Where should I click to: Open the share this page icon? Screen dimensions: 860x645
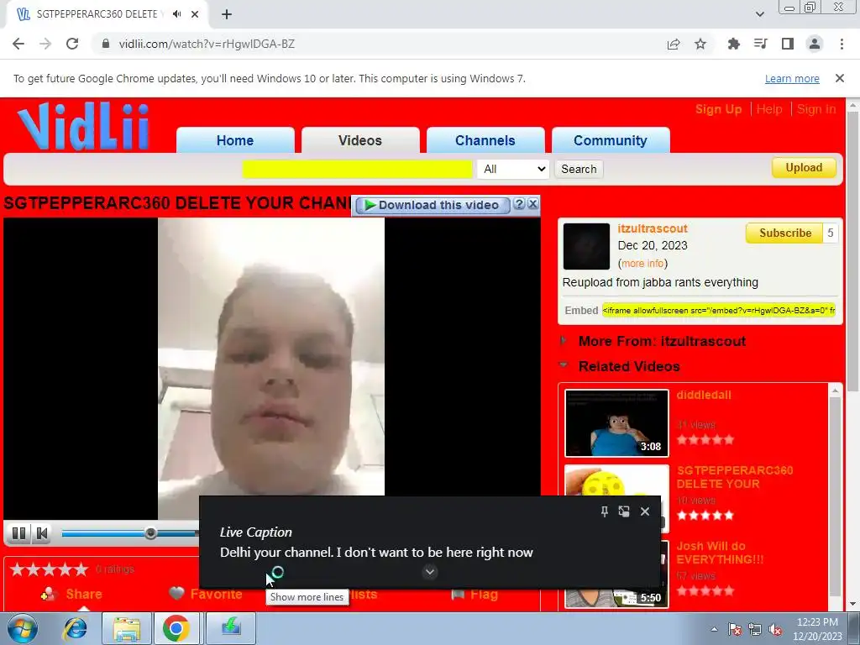click(x=674, y=44)
